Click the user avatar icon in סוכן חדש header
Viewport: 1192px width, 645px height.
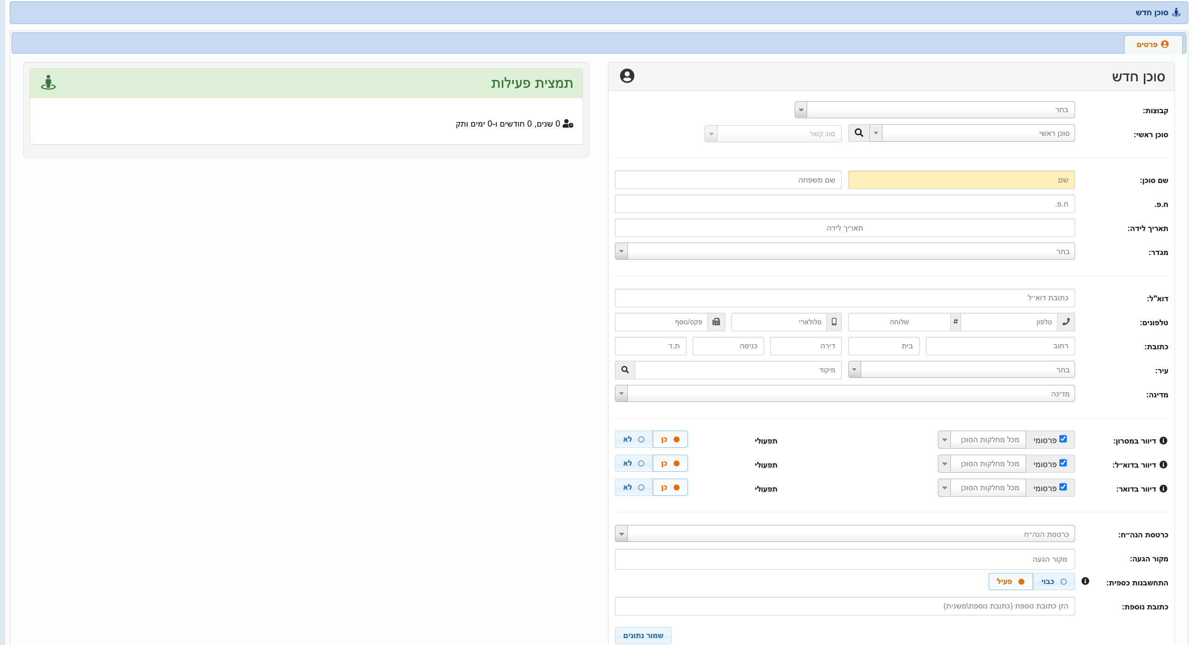point(627,76)
